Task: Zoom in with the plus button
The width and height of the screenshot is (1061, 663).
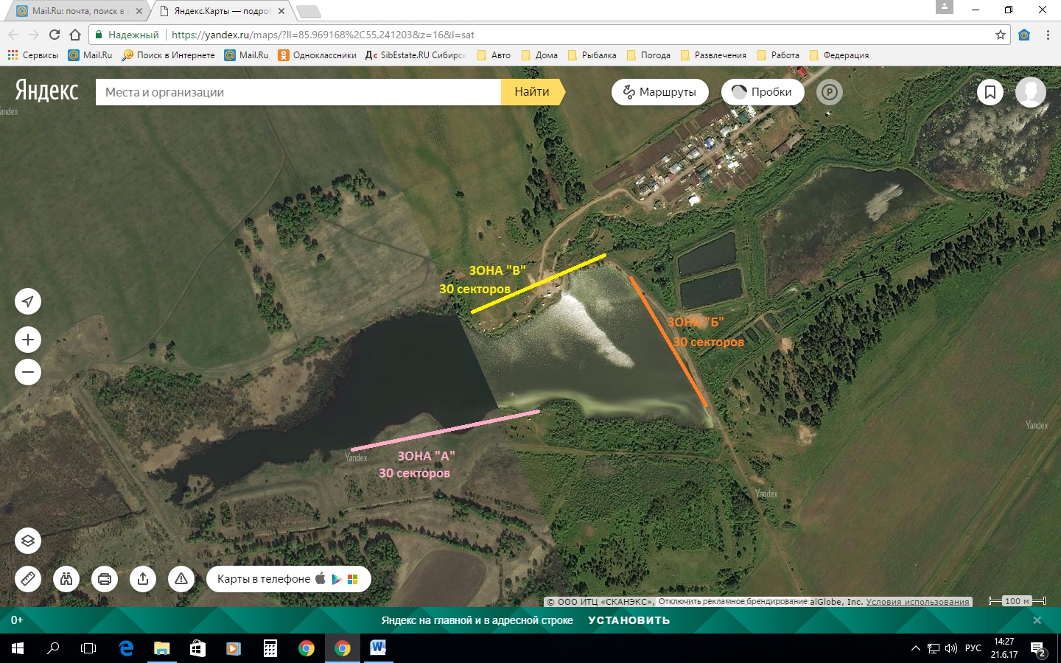Action: 28,340
